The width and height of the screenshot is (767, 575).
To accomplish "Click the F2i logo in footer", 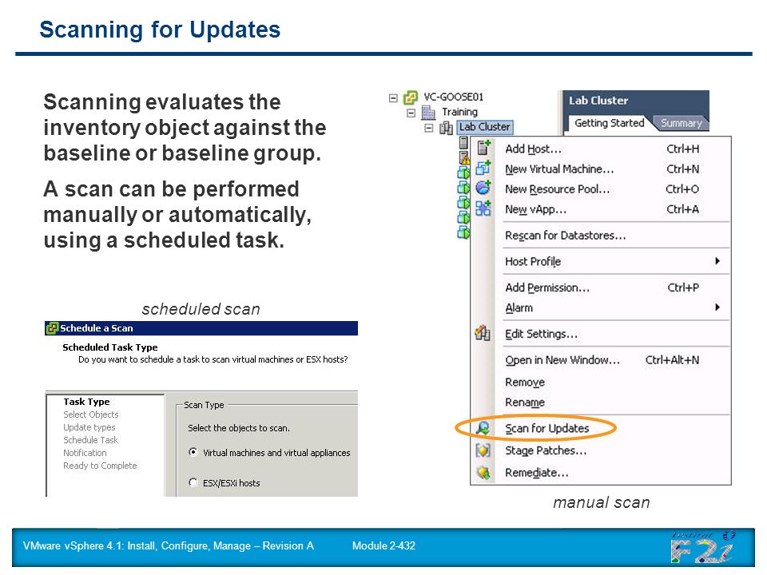I will point(702,549).
